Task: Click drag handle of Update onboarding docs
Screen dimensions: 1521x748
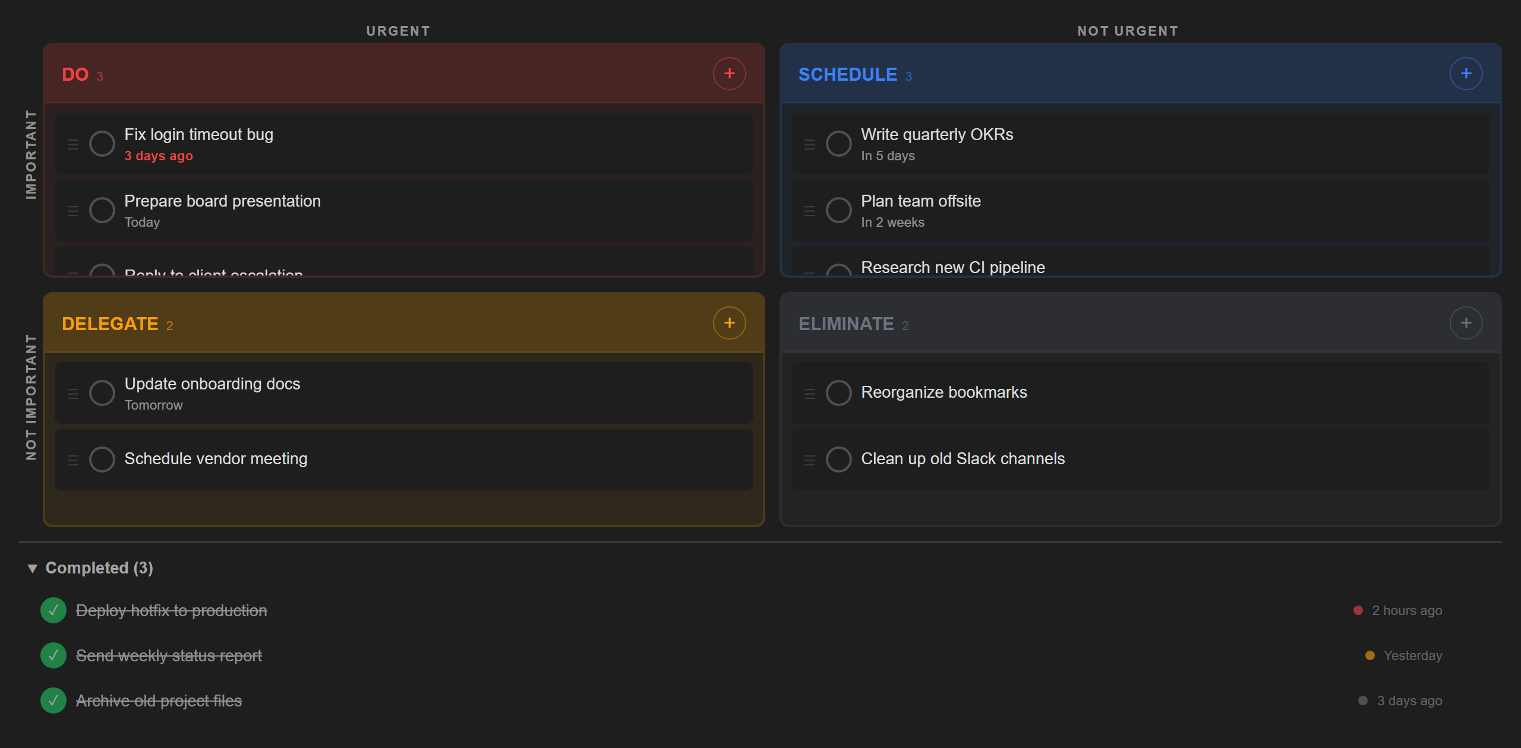Action: (x=73, y=394)
